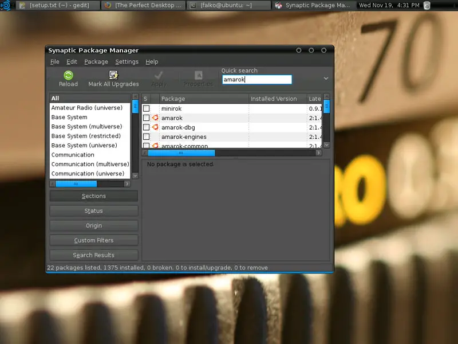Click the Sections button
Screen dimensions: 458x344
tap(94, 196)
